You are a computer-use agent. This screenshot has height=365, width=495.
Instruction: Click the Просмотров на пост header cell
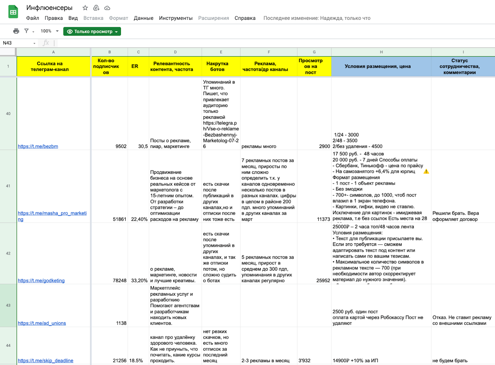point(314,66)
